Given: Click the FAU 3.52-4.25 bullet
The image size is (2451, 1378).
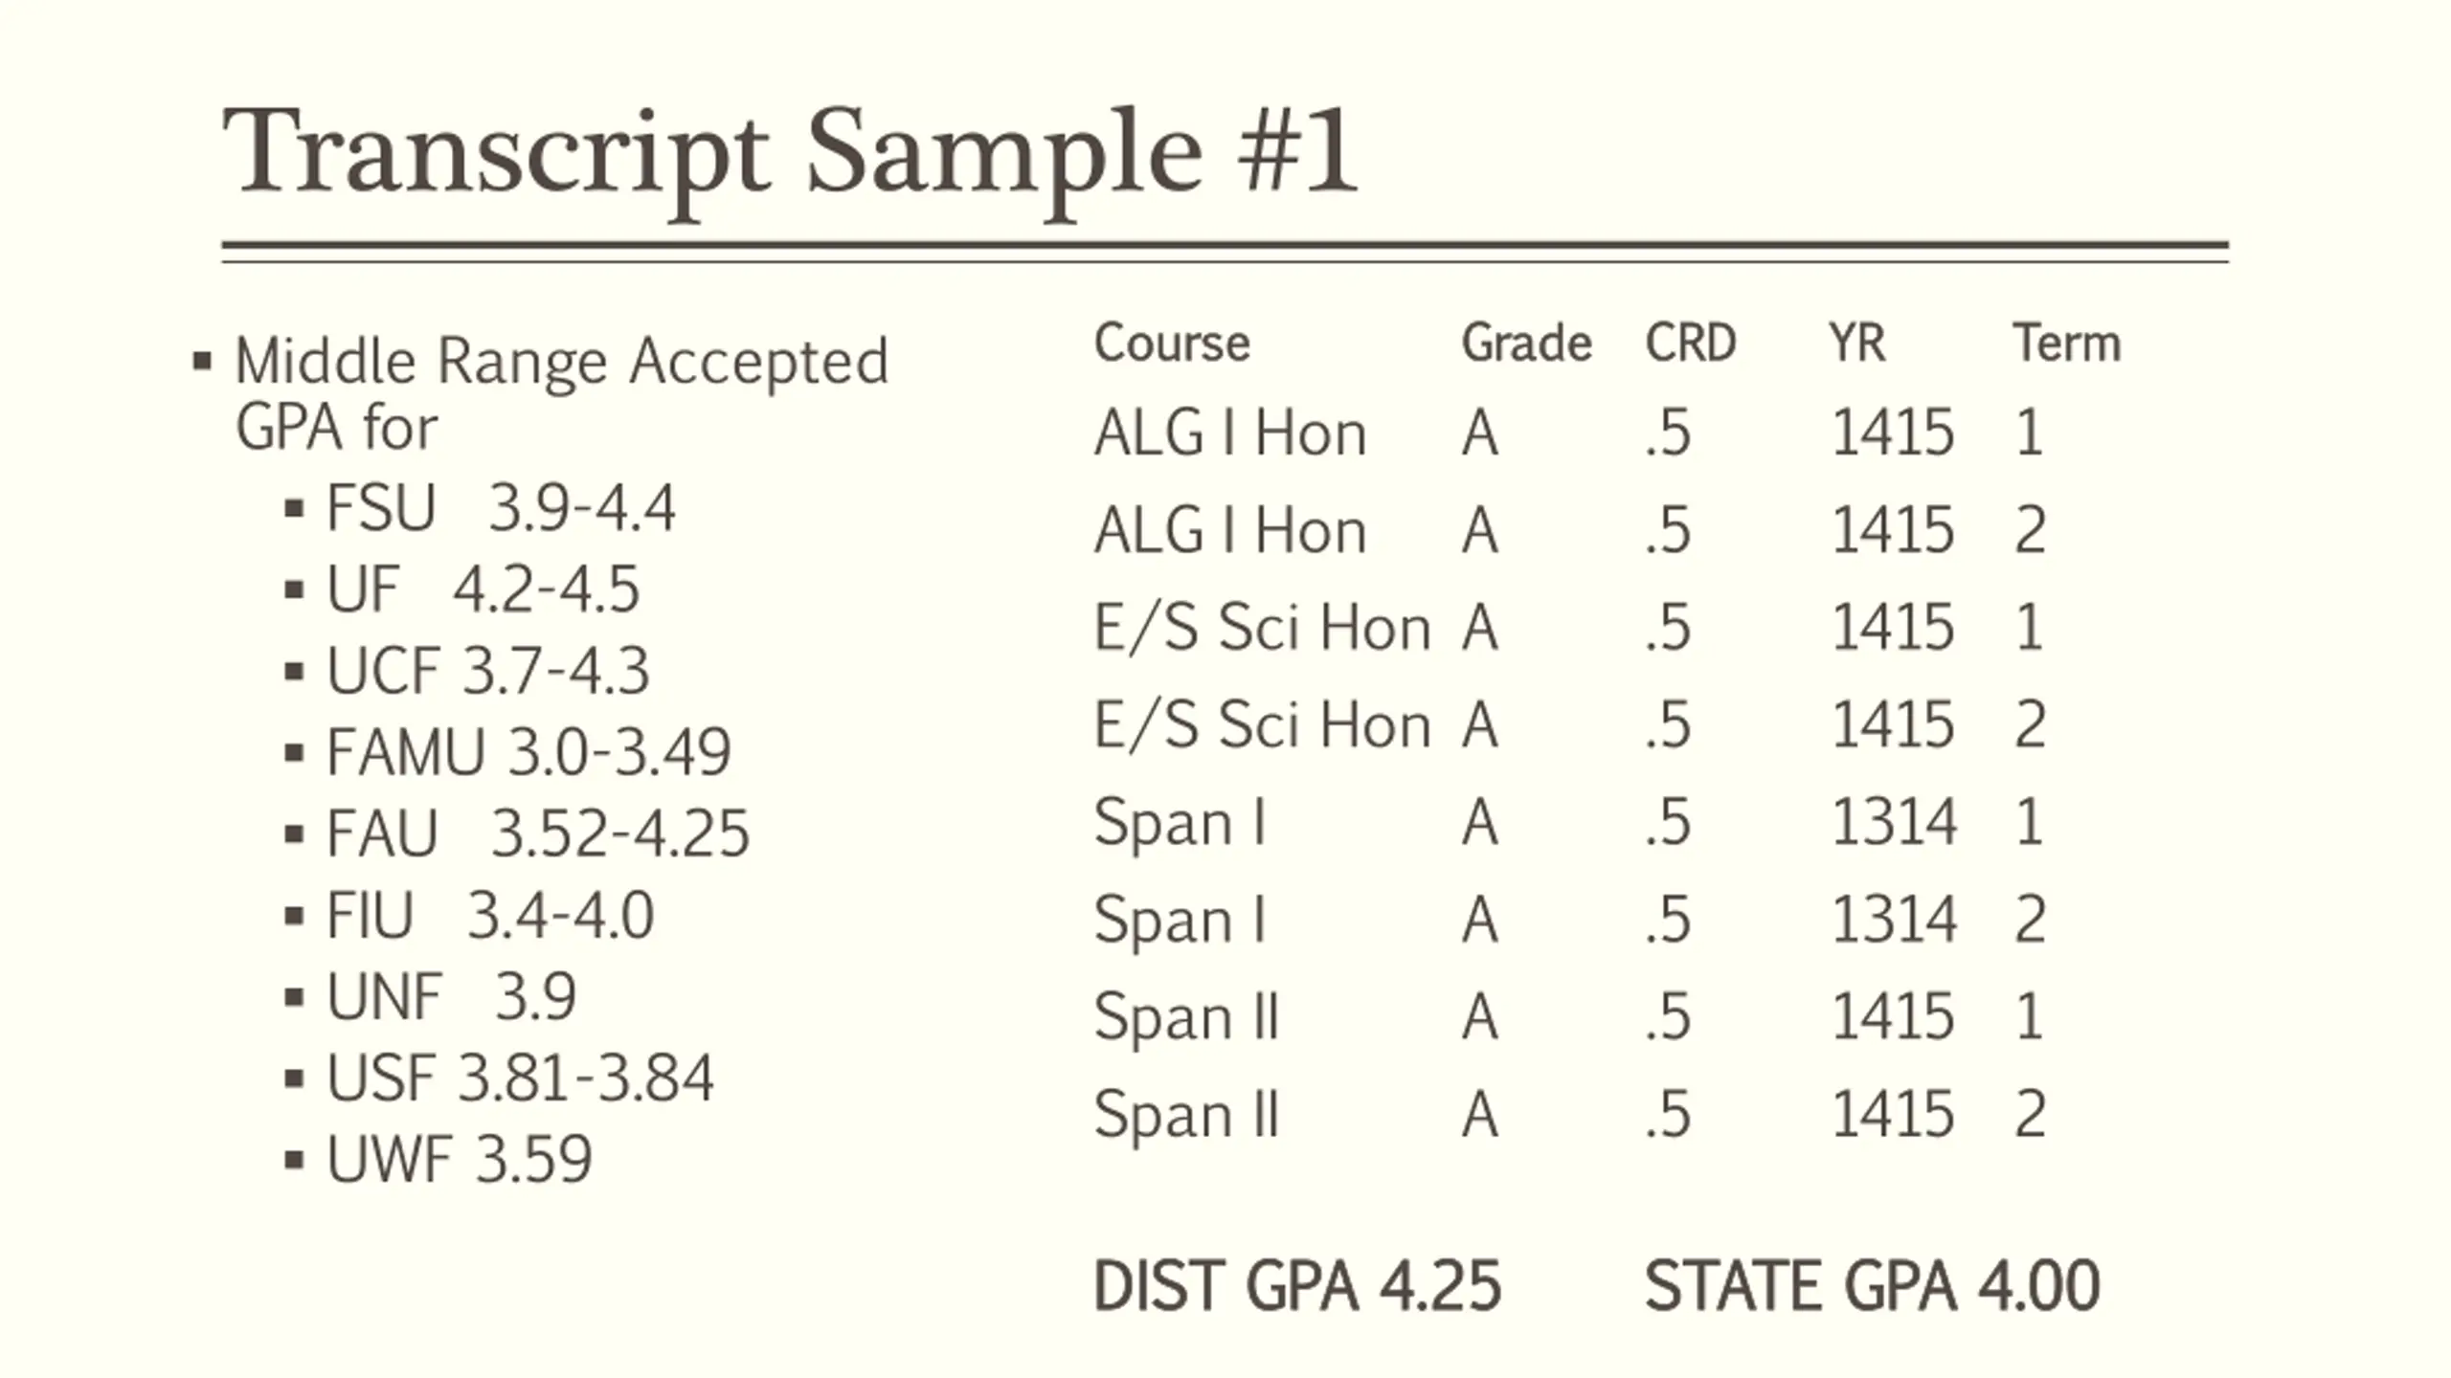Looking at the screenshot, I should coord(538,833).
